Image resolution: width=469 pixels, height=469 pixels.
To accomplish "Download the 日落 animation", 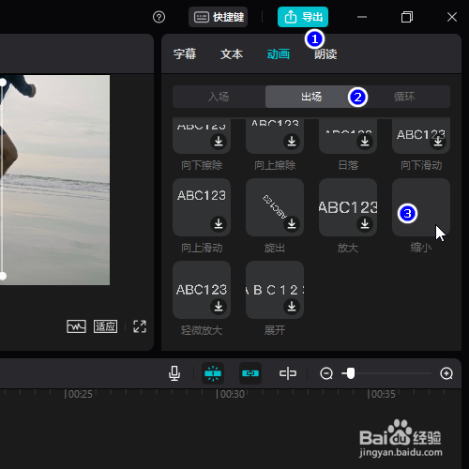I will click(x=365, y=142).
